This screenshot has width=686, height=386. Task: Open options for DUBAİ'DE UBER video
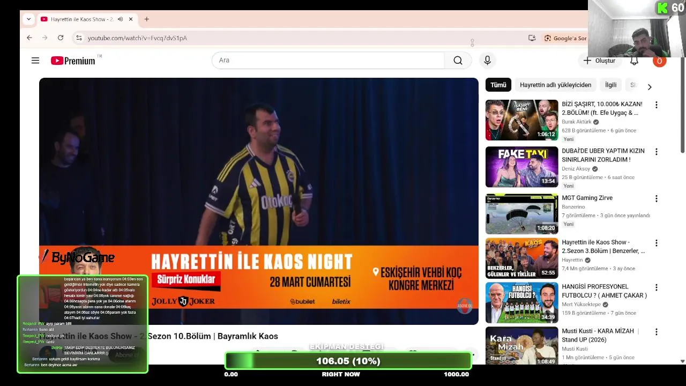tap(656, 152)
